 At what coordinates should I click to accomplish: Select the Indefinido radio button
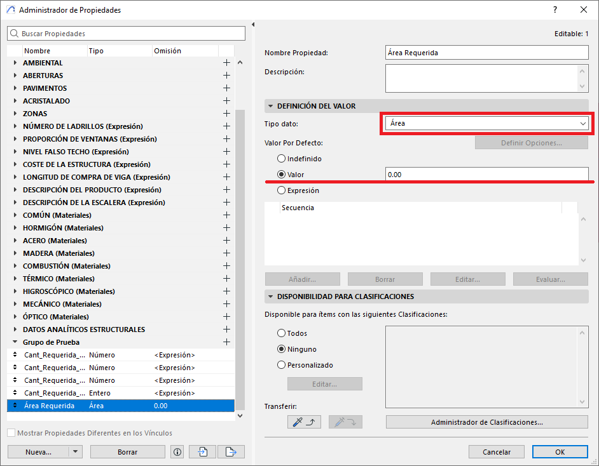(x=282, y=159)
